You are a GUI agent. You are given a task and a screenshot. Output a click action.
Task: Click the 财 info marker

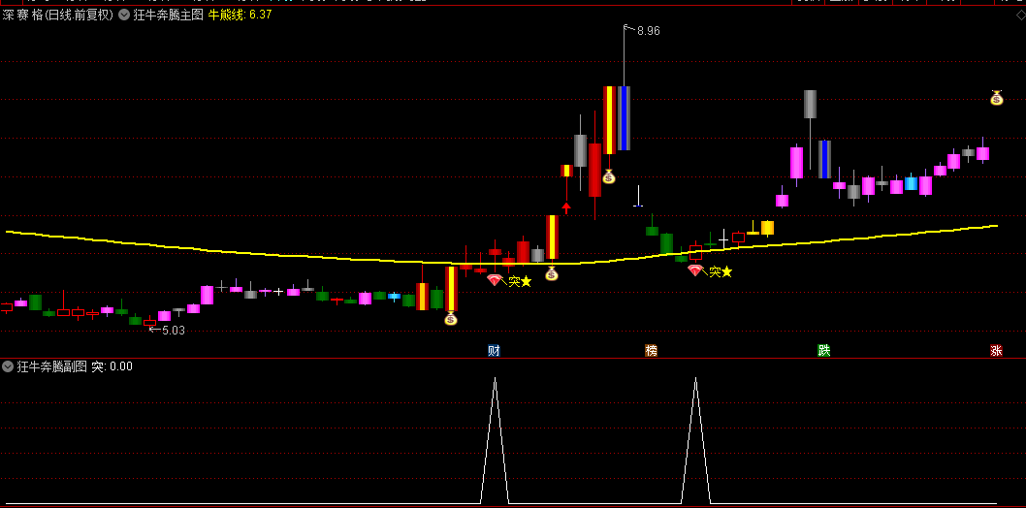[494, 350]
